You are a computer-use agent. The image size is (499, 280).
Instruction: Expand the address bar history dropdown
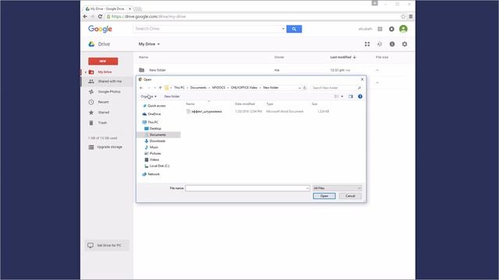click(299, 88)
